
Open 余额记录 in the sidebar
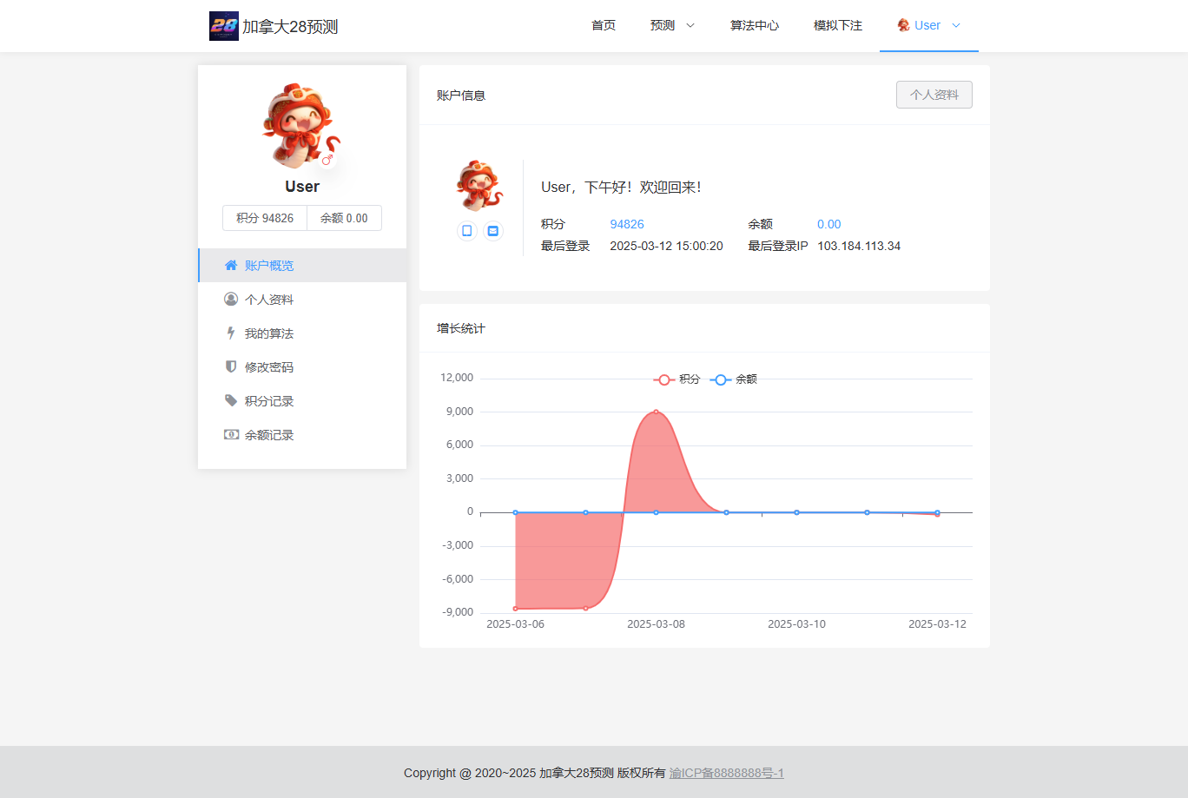[x=302, y=434]
